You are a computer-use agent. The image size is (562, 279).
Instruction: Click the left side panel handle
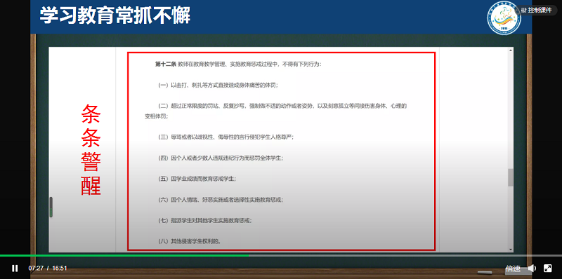pos(51,207)
